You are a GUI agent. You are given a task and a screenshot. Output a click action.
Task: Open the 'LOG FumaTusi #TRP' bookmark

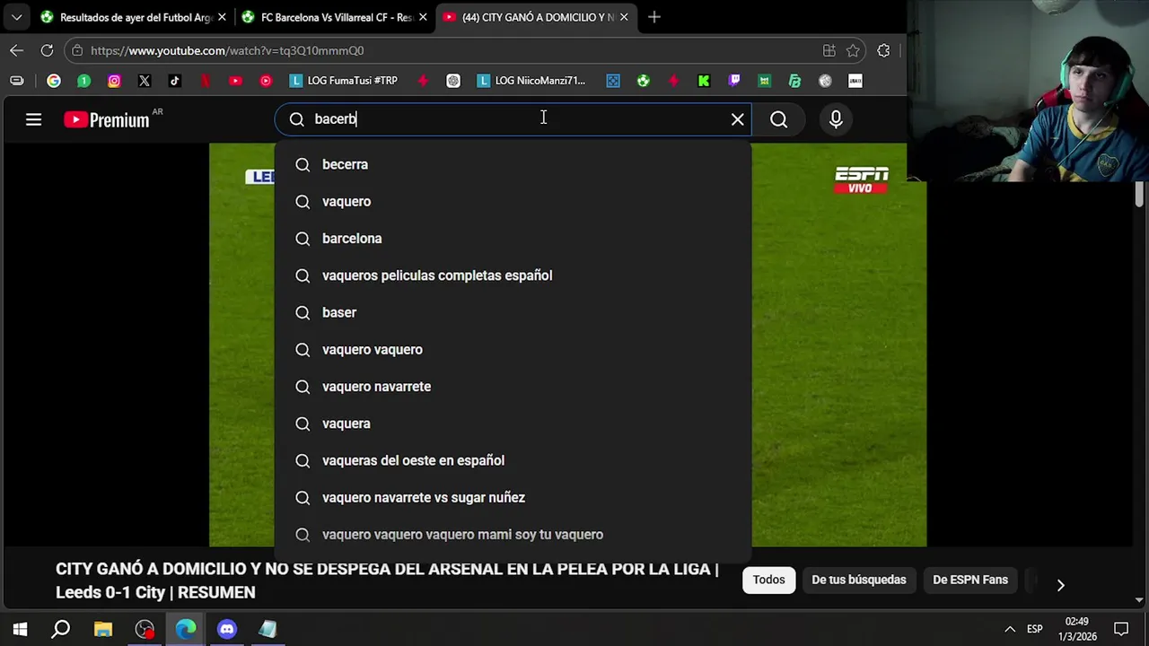344,81
